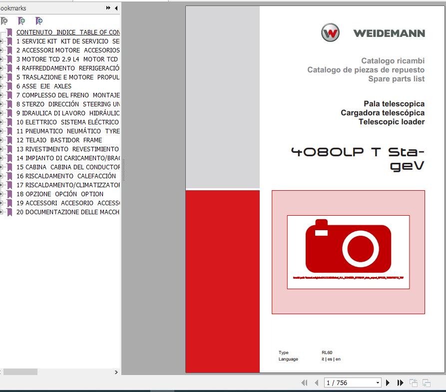The image size is (446, 392).
Task: Expand the 8 STERZO DIRECCIÓN bookmark
Action: [1, 104]
